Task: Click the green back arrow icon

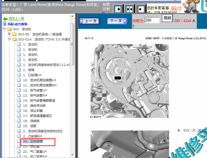Action: (5, 19)
